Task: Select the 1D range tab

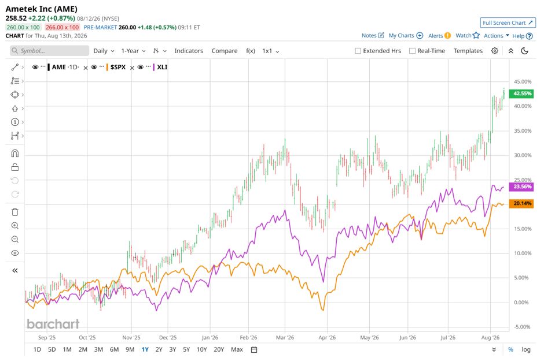Action: (37, 350)
